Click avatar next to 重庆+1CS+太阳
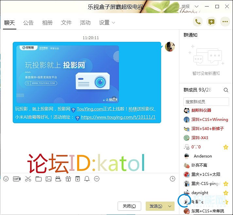 click(x=187, y=174)
